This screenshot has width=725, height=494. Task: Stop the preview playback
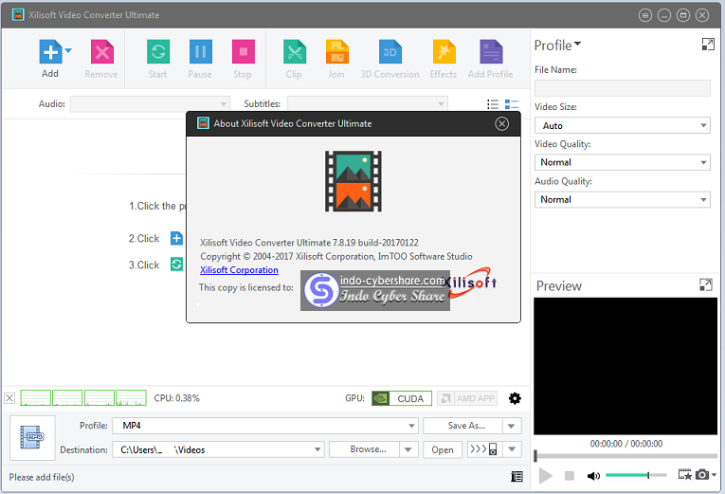(570, 475)
